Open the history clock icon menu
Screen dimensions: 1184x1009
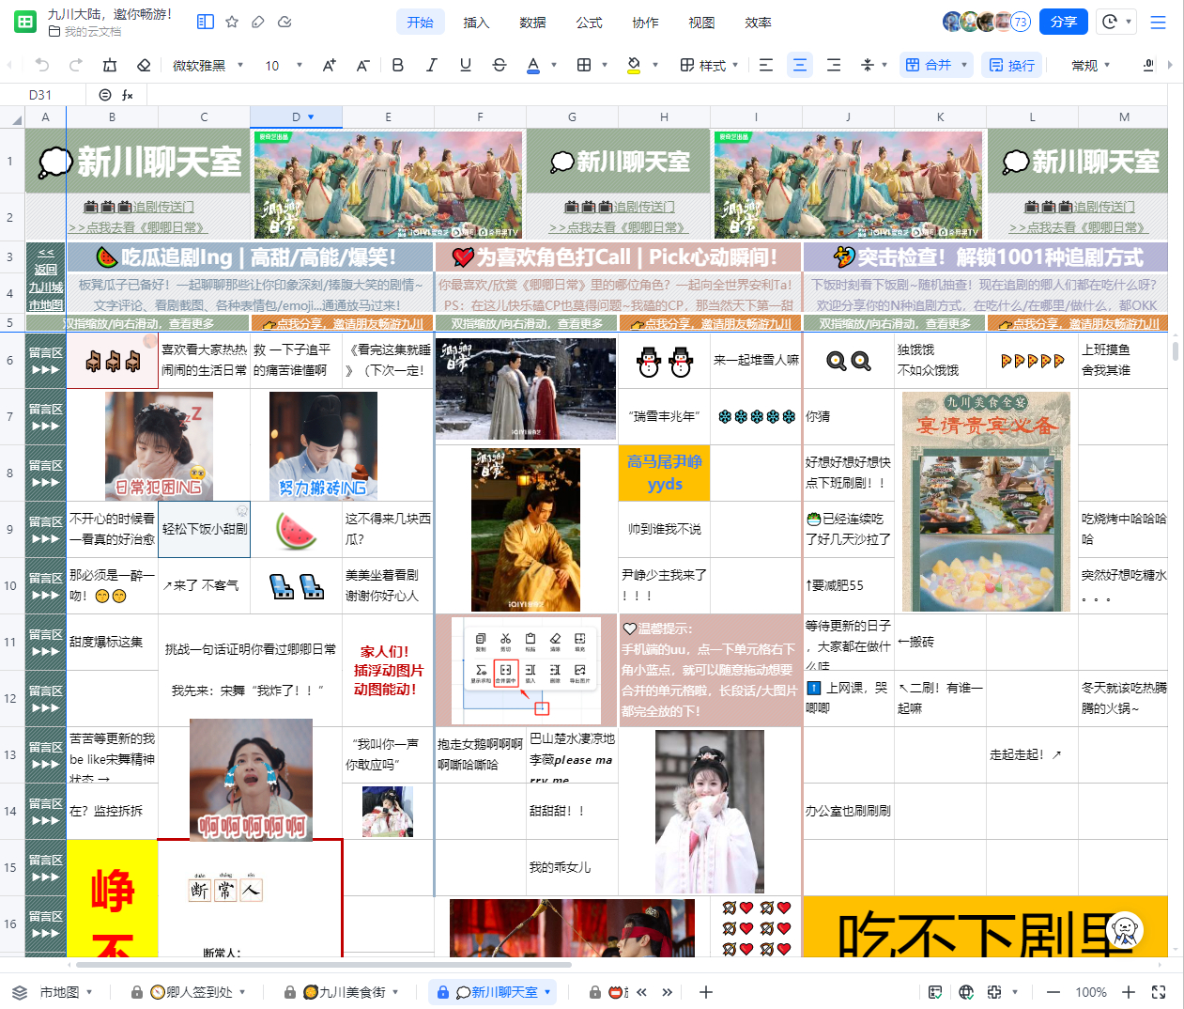tap(1116, 22)
